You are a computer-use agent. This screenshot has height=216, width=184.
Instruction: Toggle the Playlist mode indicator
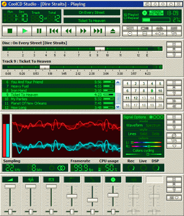point(131,15)
